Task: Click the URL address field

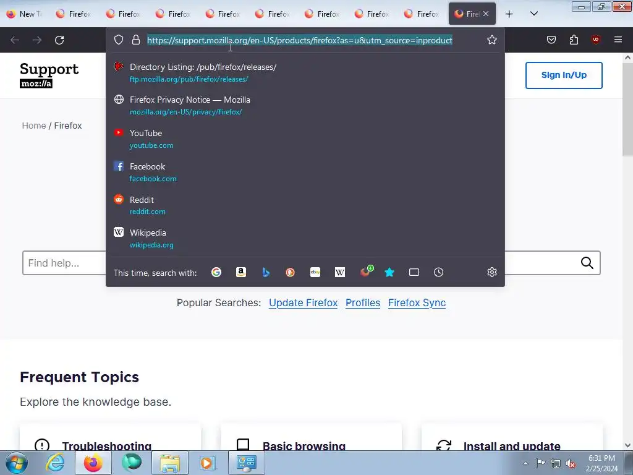Action: (x=300, y=40)
